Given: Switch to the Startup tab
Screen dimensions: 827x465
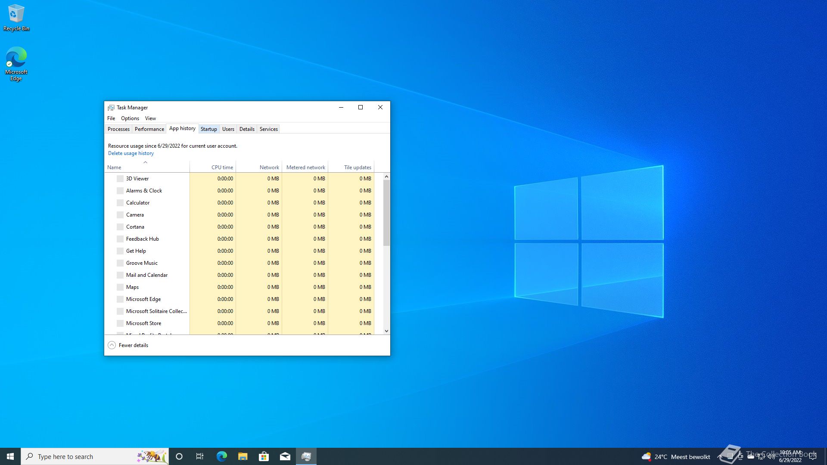Looking at the screenshot, I should click(209, 129).
